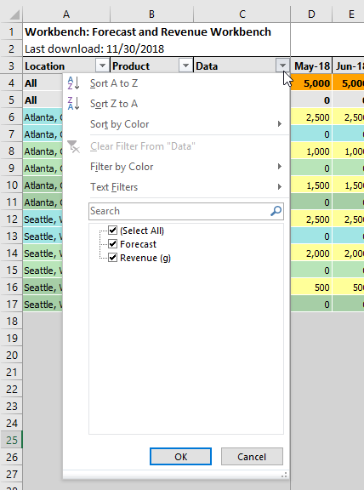Click the Workbench title cell in row 1

pyautogui.click(x=156, y=31)
